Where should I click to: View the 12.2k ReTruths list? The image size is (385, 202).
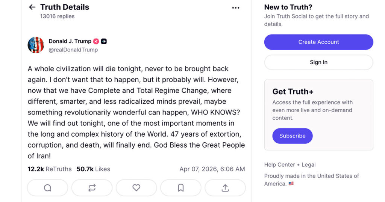49,169
